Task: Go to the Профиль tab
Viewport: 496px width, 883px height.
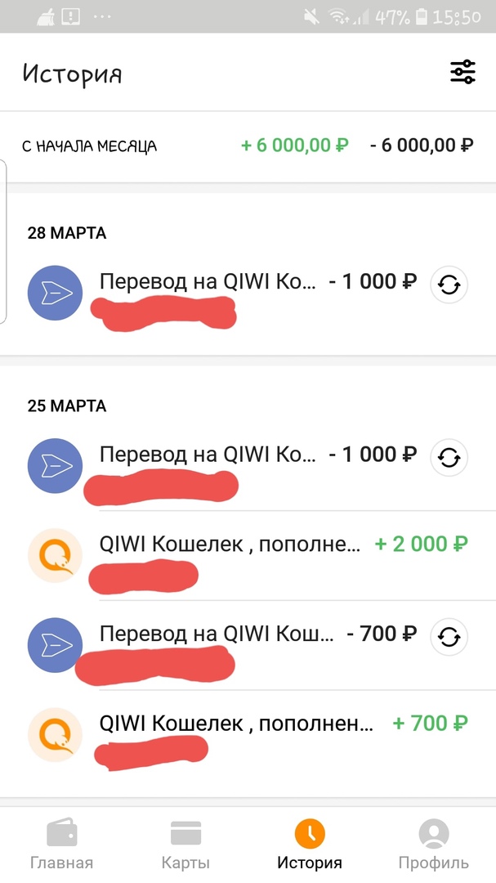Action: (433, 845)
